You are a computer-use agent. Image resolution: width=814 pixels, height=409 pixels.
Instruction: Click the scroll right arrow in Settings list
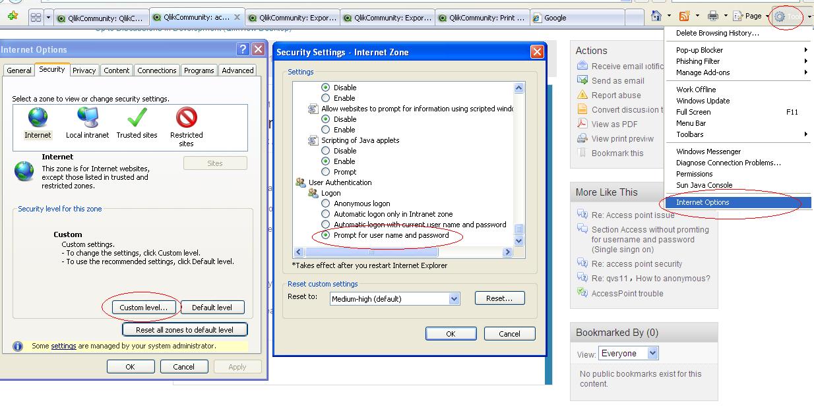tap(507, 252)
